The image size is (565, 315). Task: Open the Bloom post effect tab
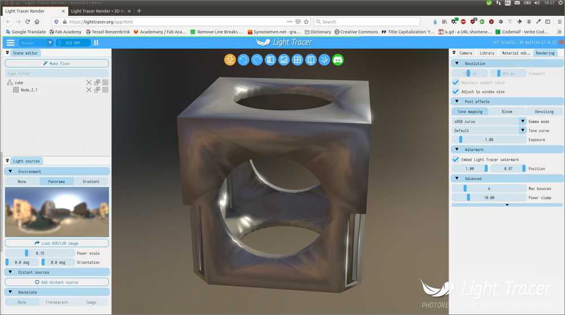(x=507, y=112)
